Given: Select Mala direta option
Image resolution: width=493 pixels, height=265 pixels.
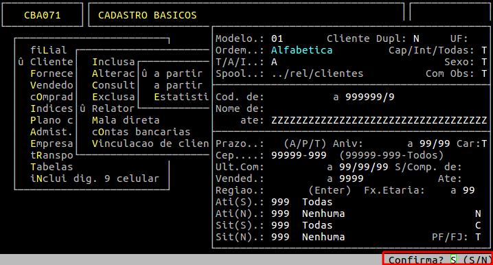Looking at the screenshot, I should [x=126, y=120].
